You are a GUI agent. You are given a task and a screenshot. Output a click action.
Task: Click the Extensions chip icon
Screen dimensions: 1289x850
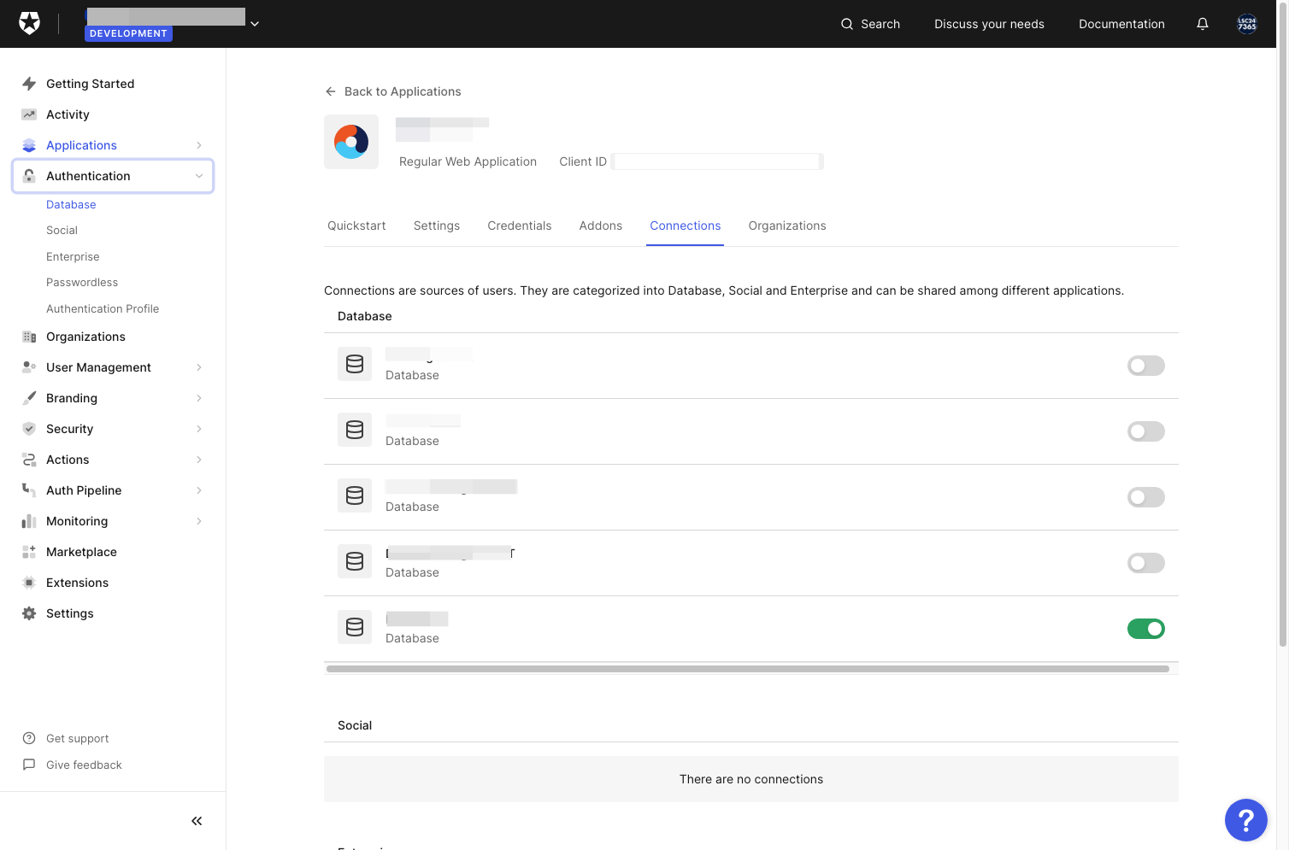point(29,583)
